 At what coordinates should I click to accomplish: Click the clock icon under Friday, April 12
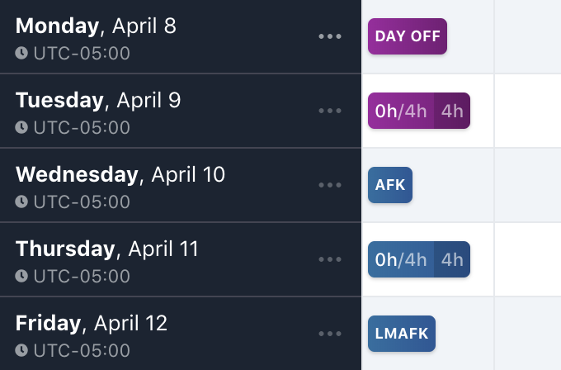(x=21, y=350)
